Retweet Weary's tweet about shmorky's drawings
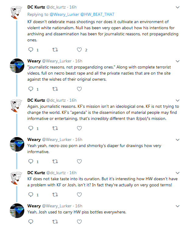The image size is (190, 225). [x=55, y=162]
